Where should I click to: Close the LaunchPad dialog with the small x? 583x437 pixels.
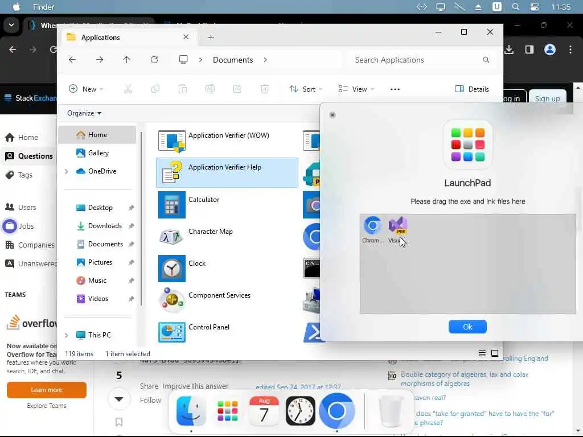point(332,115)
